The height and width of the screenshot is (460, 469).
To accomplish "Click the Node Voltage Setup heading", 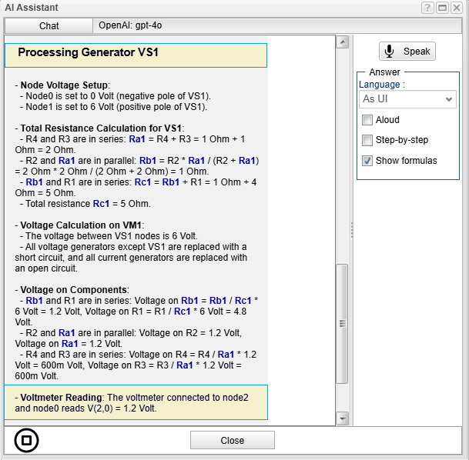I will click(x=63, y=85).
